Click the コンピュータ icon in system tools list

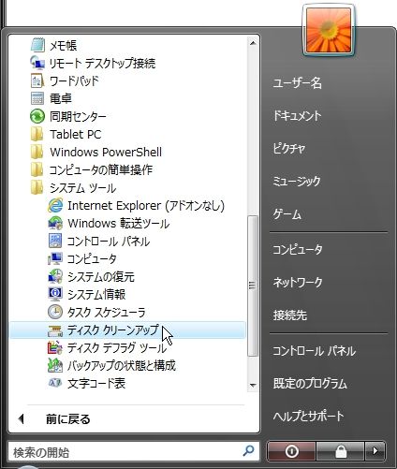click(x=55, y=258)
